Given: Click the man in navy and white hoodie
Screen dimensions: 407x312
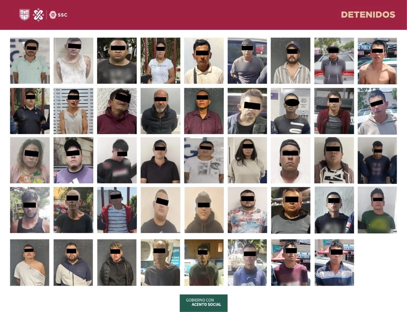Looking at the screenshot, I should tap(73, 262).
